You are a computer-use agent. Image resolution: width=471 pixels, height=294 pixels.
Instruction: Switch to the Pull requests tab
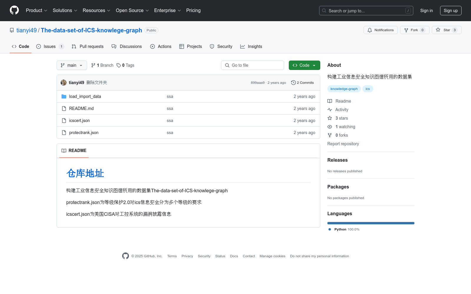click(88, 46)
